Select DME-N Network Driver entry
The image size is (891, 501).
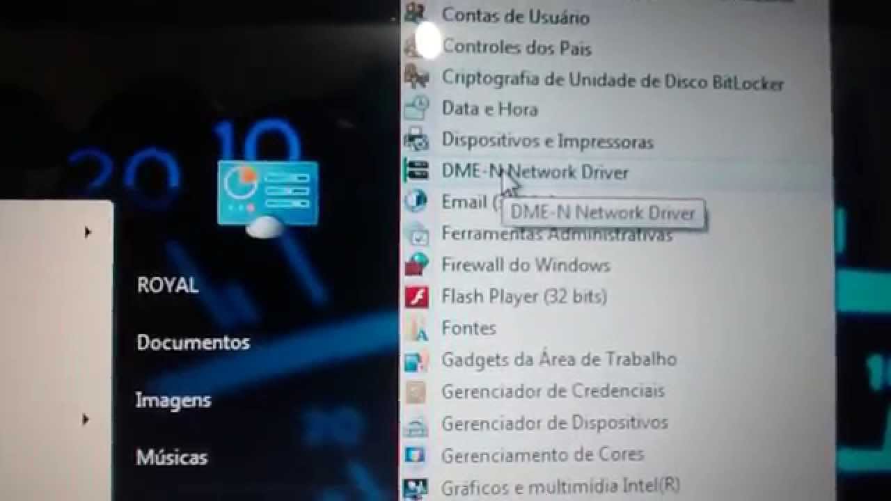pyautogui.click(x=535, y=172)
